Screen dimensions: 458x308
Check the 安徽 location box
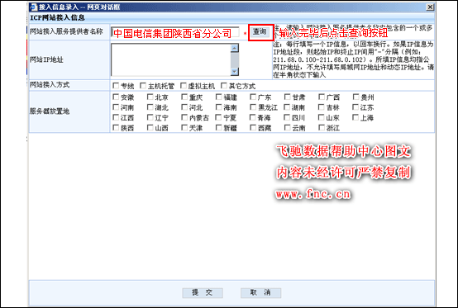point(116,97)
